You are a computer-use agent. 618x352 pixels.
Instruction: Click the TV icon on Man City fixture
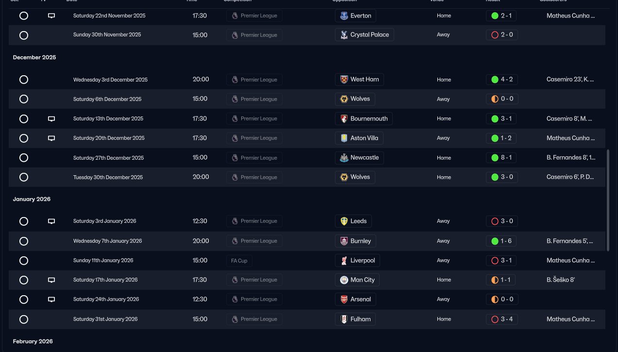[x=51, y=280]
